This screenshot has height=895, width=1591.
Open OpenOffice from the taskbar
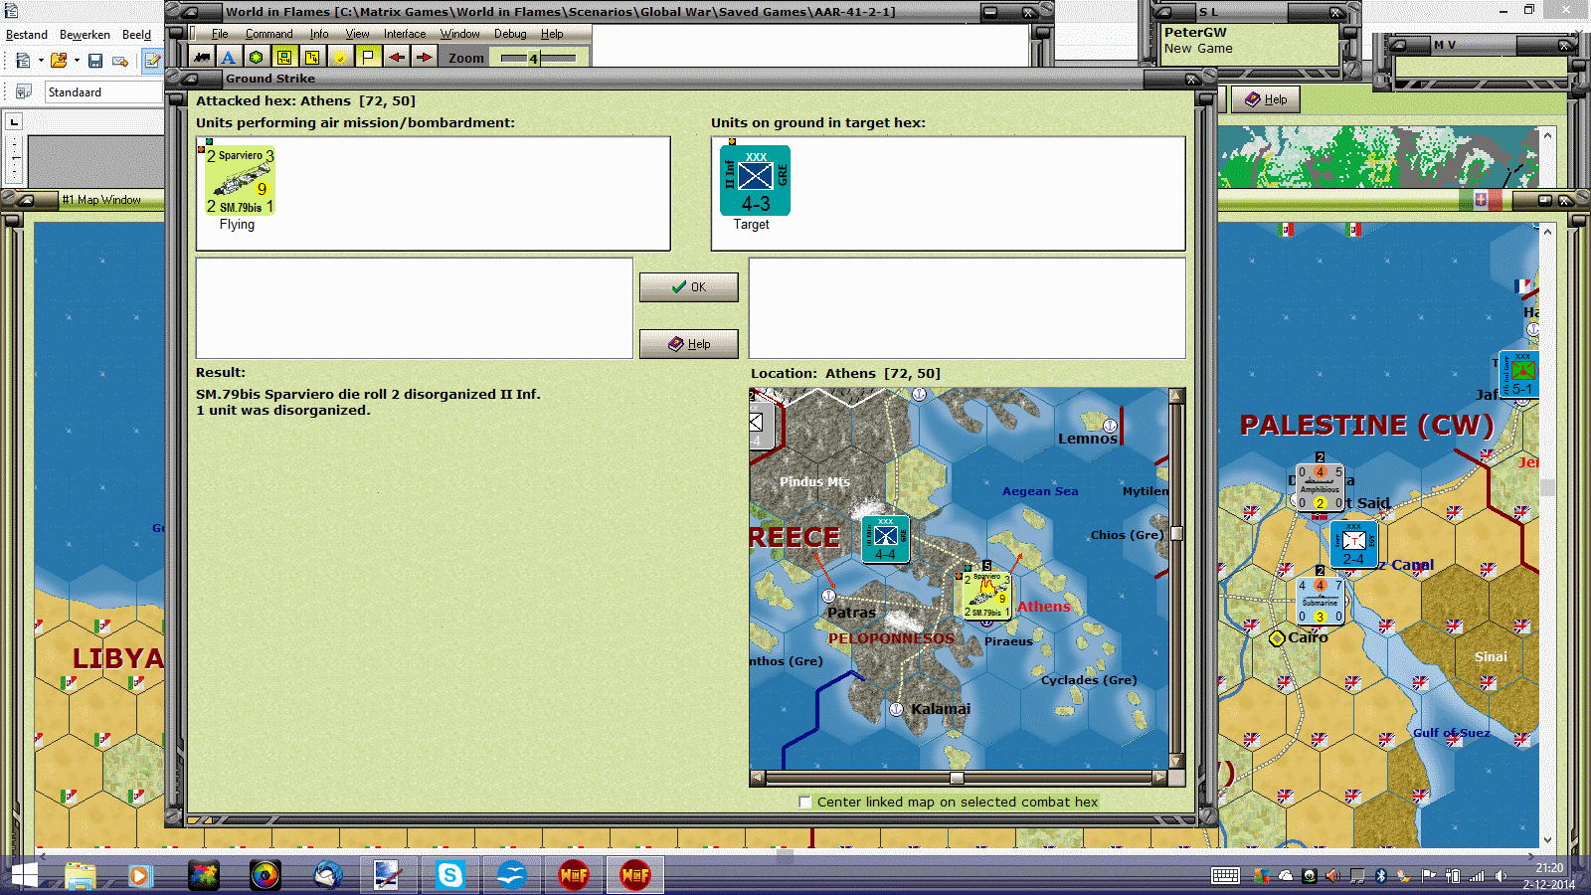tap(511, 875)
